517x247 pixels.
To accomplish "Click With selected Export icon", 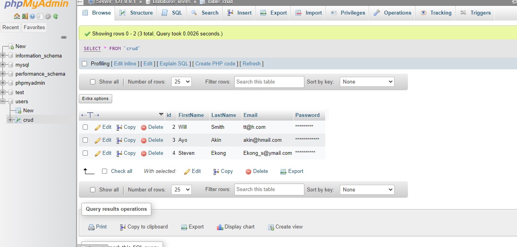I will point(283,171).
